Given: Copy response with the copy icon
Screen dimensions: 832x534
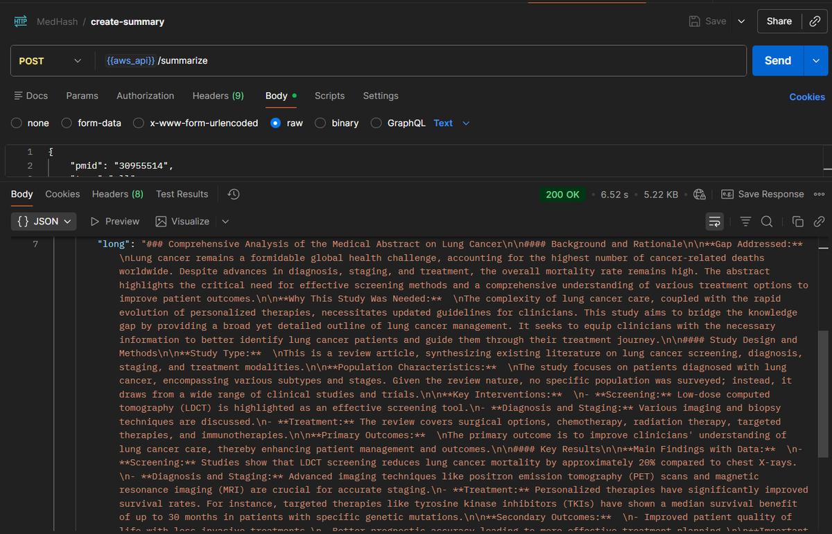Looking at the screenshot, I should coord(798,222).
